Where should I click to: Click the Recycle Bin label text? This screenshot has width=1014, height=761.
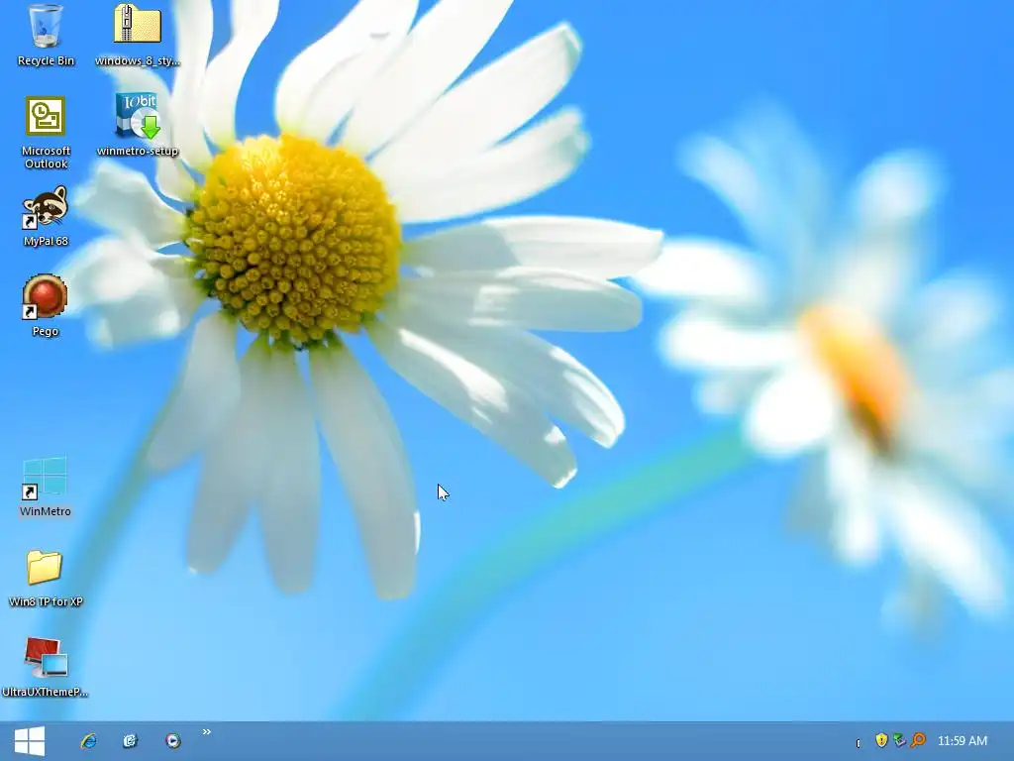[x=46, y=60]
